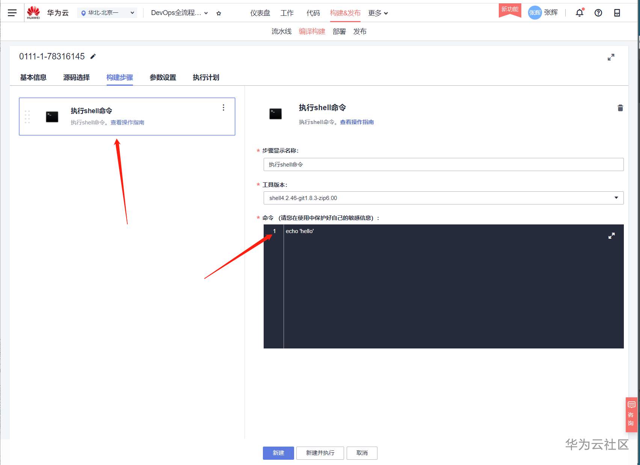Open 查看操作指南 link in step card
The image size is (640, 465).
coord(127,123)
